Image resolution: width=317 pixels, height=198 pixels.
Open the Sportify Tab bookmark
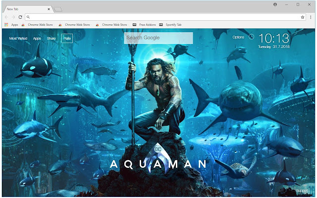click(170, 25)
